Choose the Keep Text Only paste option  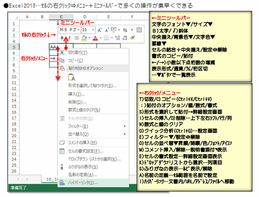coord(71,77)
